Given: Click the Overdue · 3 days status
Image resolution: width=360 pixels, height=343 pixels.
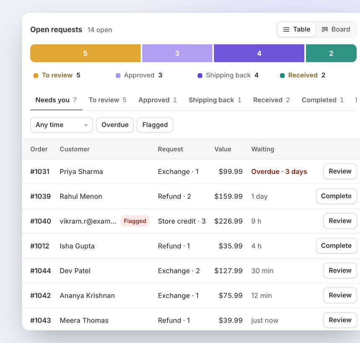Looking at the screenshot, I should 279,171.
